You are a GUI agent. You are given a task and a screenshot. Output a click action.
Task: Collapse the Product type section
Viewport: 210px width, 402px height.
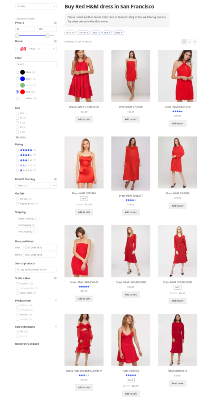tap(56, 300)
